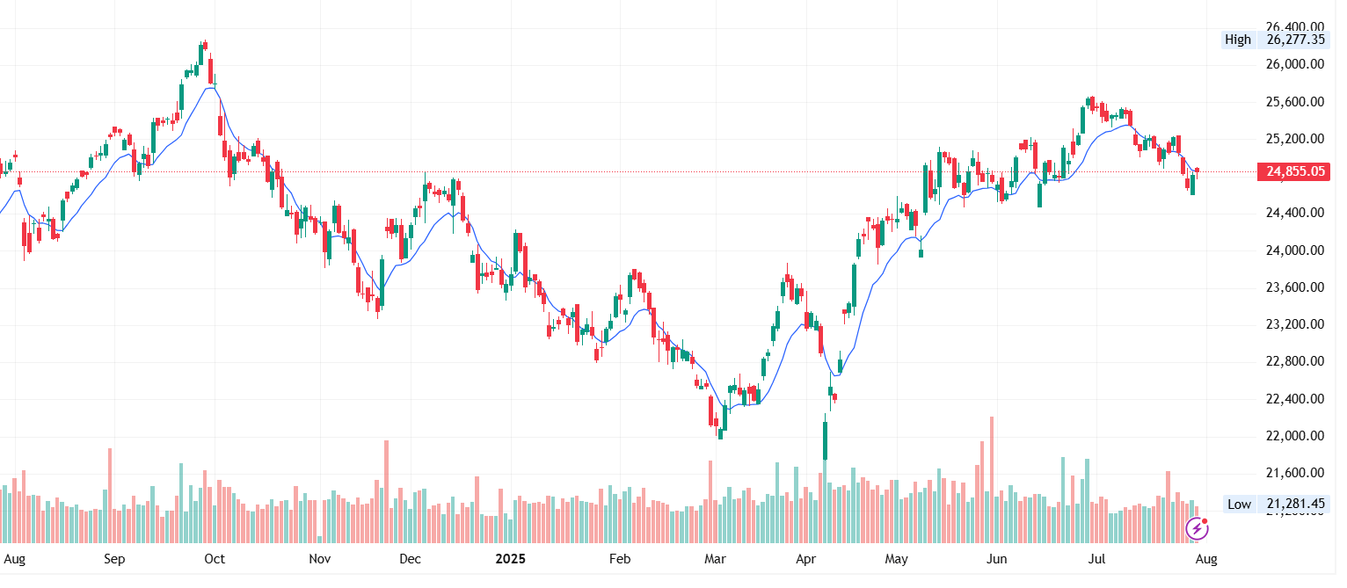
Task: Click the purple lightning bolt icon
Action: click(1198, 528)
